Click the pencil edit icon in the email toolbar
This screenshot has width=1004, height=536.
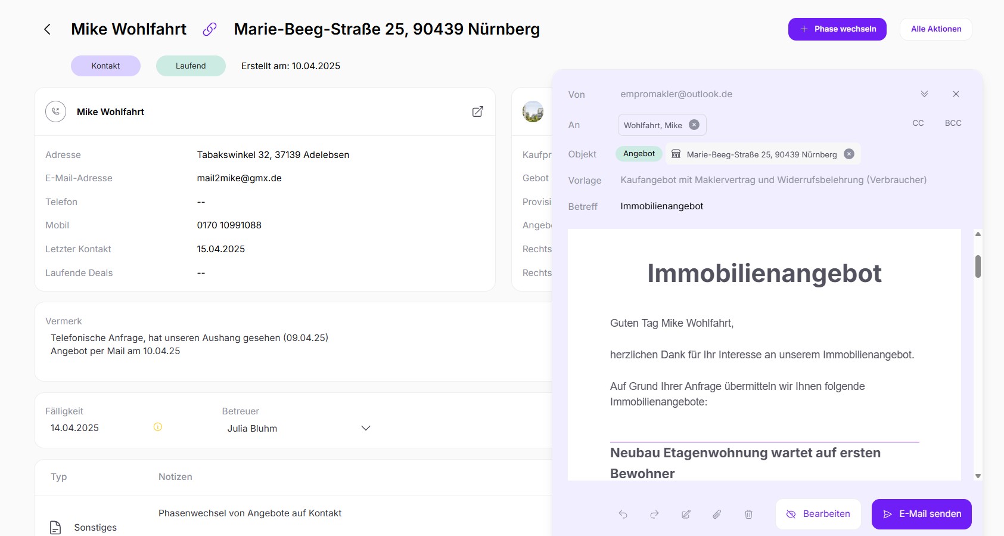point(686,514)
